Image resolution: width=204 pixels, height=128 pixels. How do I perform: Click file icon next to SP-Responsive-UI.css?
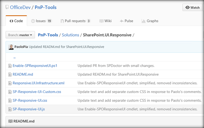10,100
